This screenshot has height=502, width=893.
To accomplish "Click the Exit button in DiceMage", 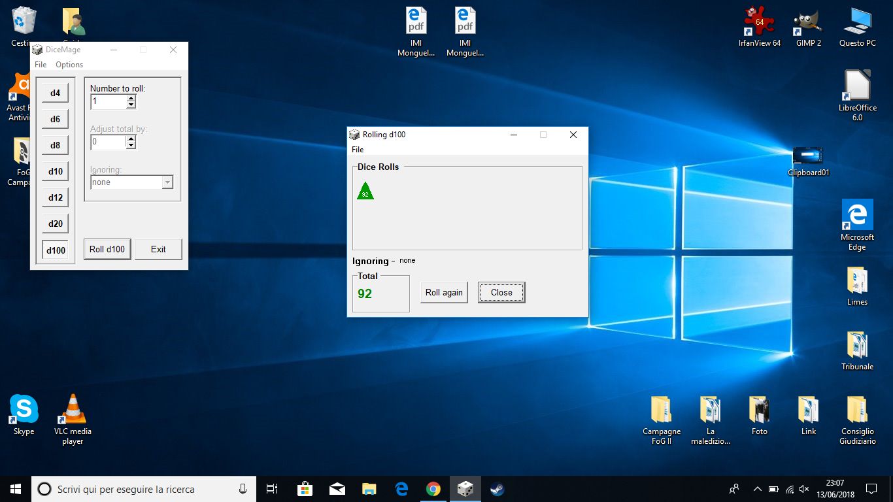I will (158, 249).
